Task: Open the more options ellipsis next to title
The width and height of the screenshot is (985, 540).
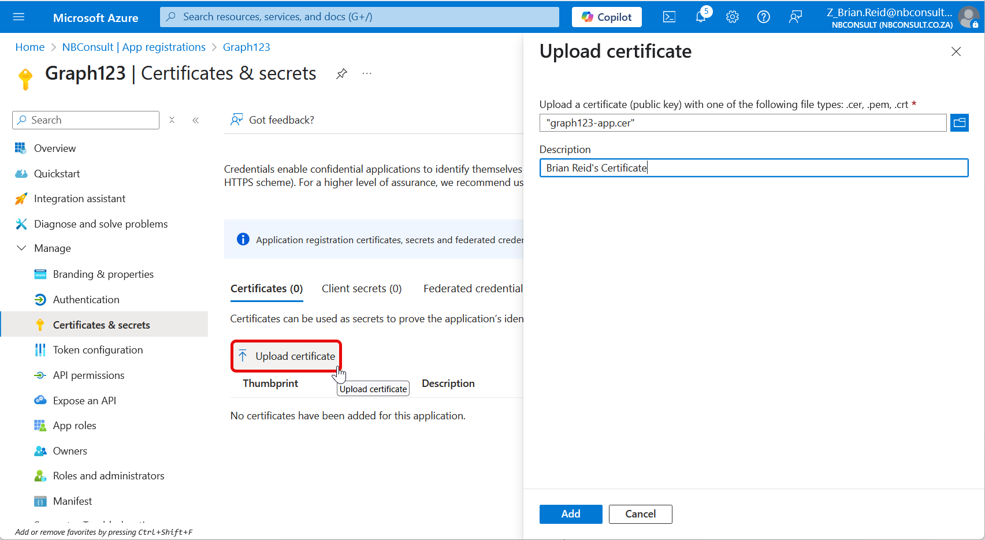Action: click(x=367, y=73)
